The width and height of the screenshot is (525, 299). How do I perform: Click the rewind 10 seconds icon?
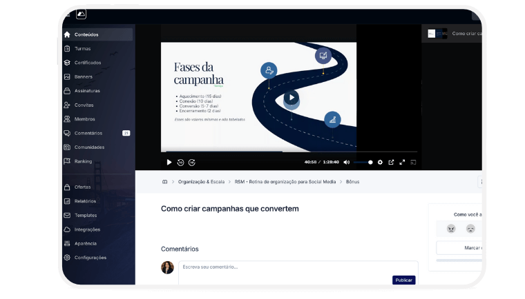[180, 163]
